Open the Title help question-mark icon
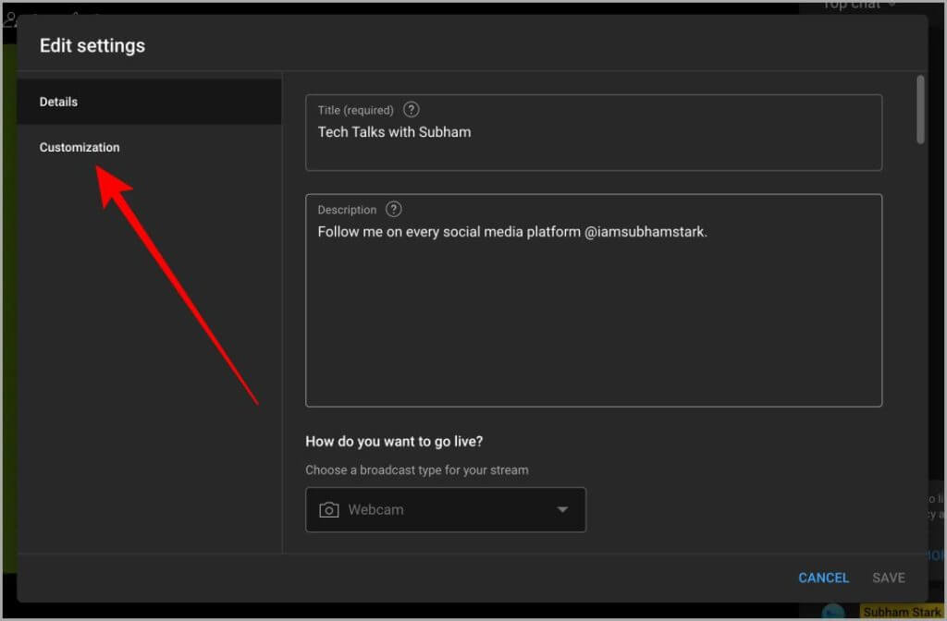Viewport: 947px width, 621px height. [x=412, y=110]
